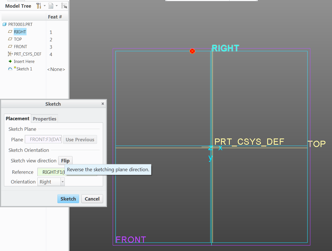Click feature number 1 for RIGHT
Screen dimensions: 332x251
point(51,32)
